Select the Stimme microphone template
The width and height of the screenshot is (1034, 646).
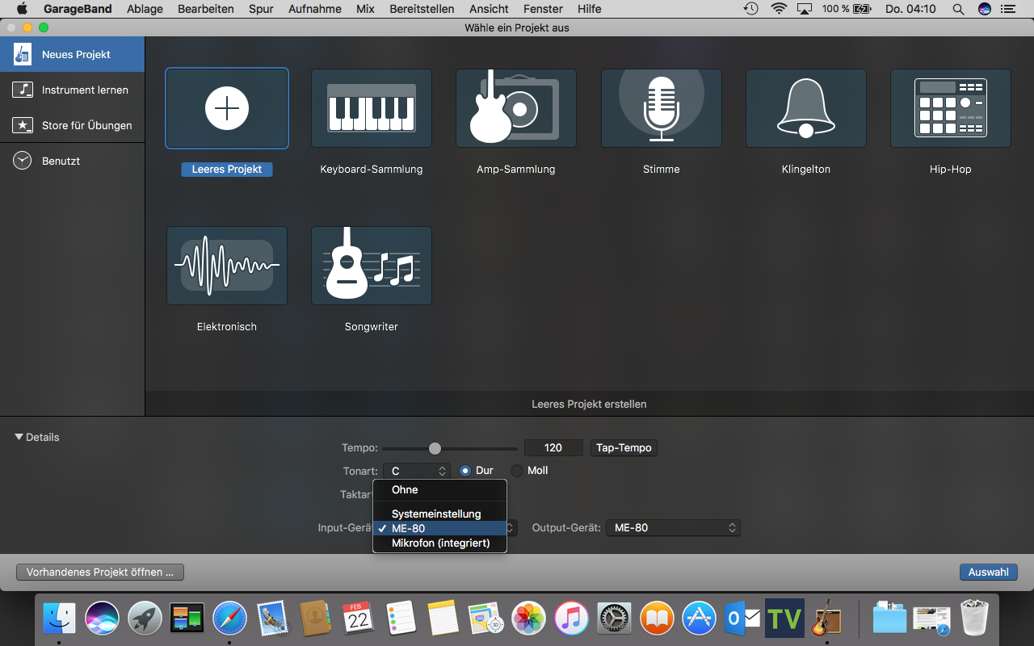coord(662,108)
